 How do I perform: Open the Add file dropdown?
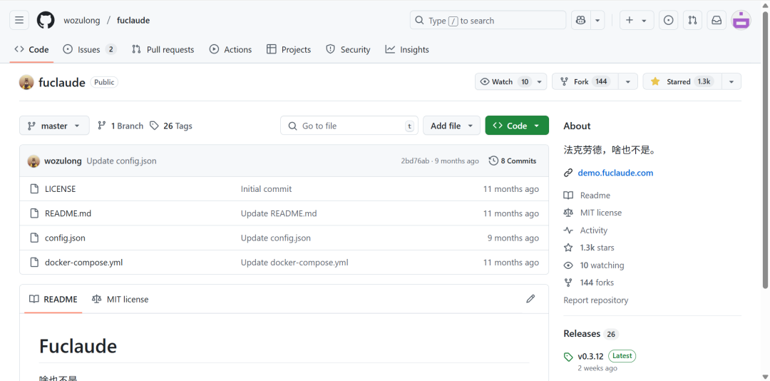pos(451,126)
